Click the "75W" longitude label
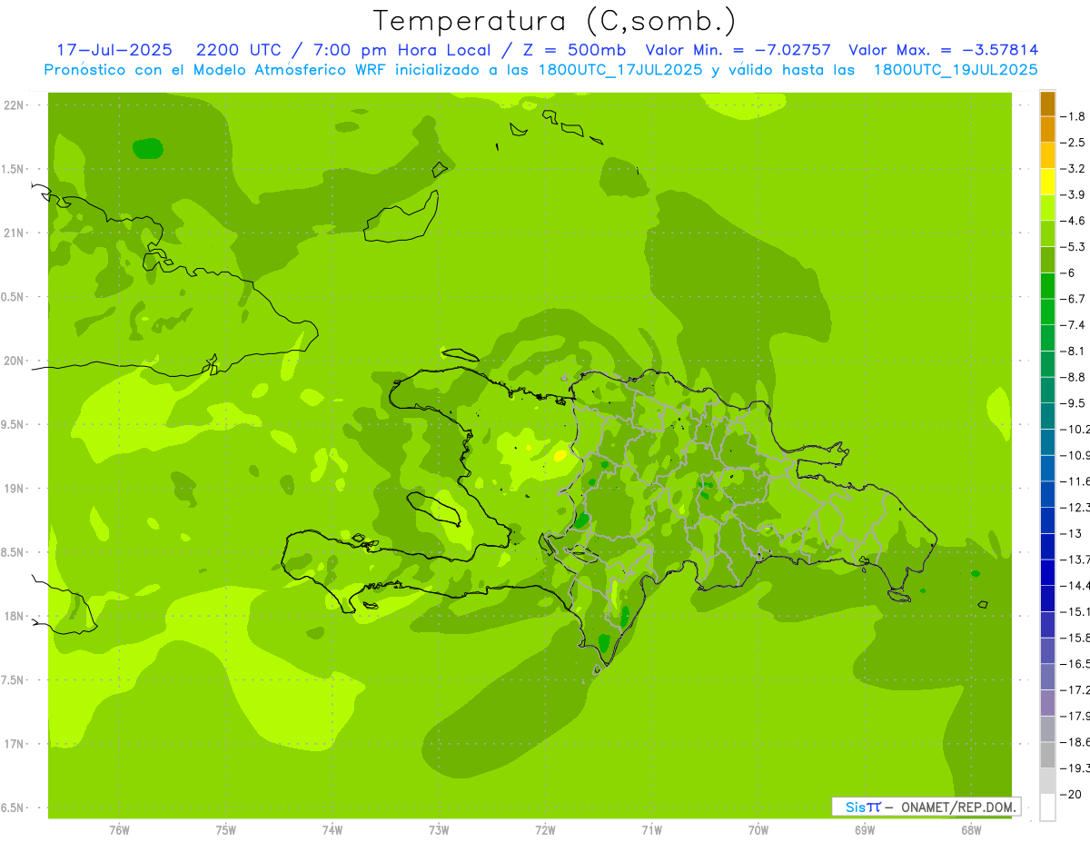Screen dimensions: 1090x842 click(x=226, y=830)
